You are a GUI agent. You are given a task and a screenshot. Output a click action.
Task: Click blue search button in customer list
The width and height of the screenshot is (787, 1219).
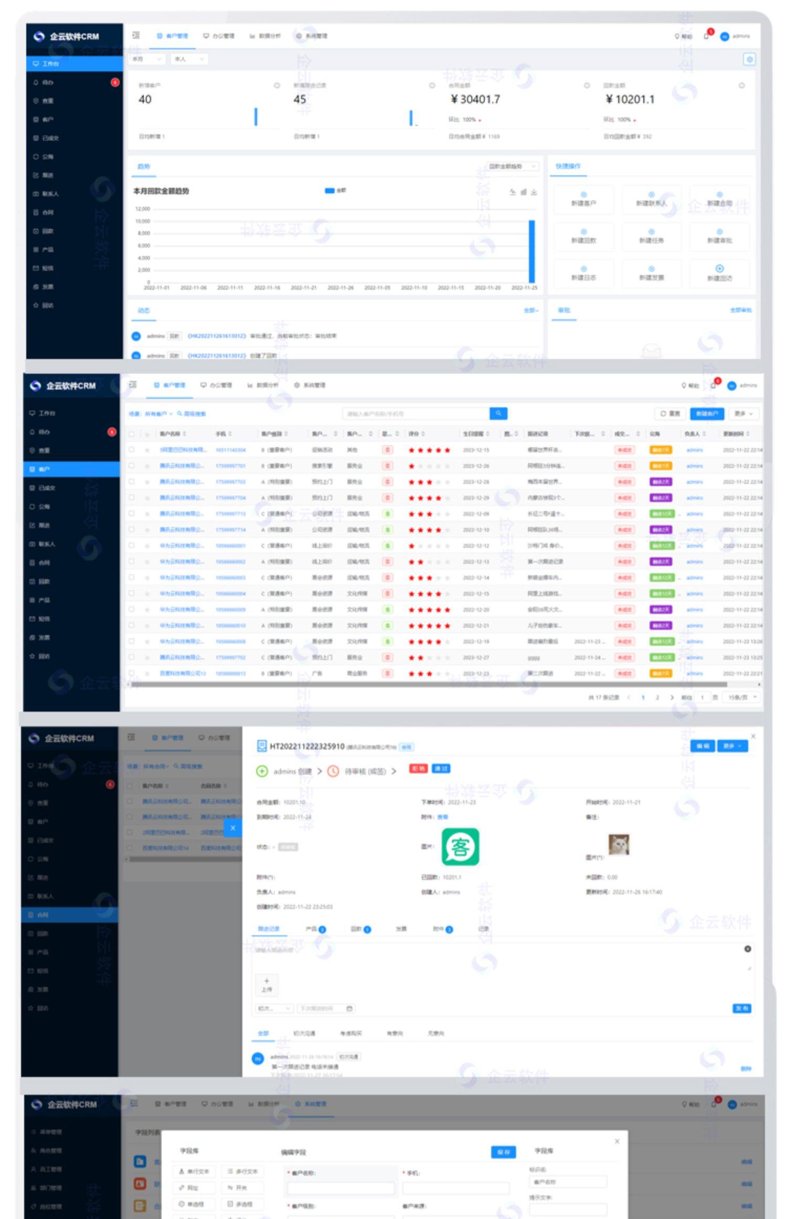498,414
